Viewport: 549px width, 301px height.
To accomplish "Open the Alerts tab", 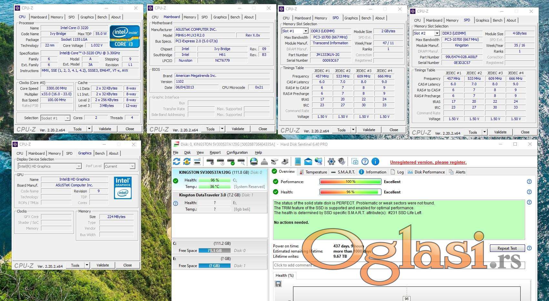I will 457,172.
